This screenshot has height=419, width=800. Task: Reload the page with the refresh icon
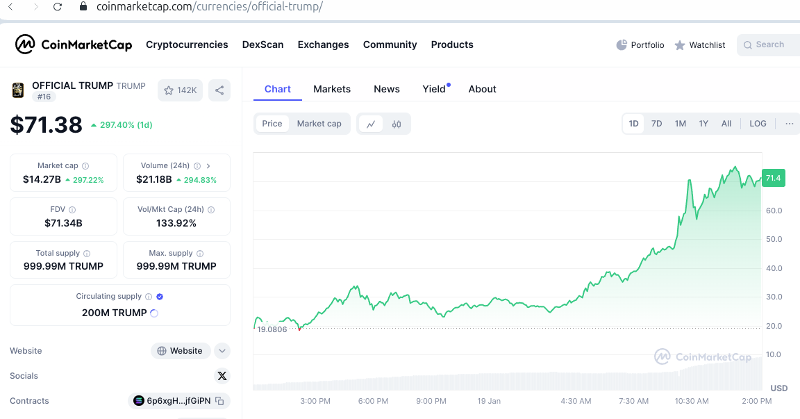tap(58, 7)
